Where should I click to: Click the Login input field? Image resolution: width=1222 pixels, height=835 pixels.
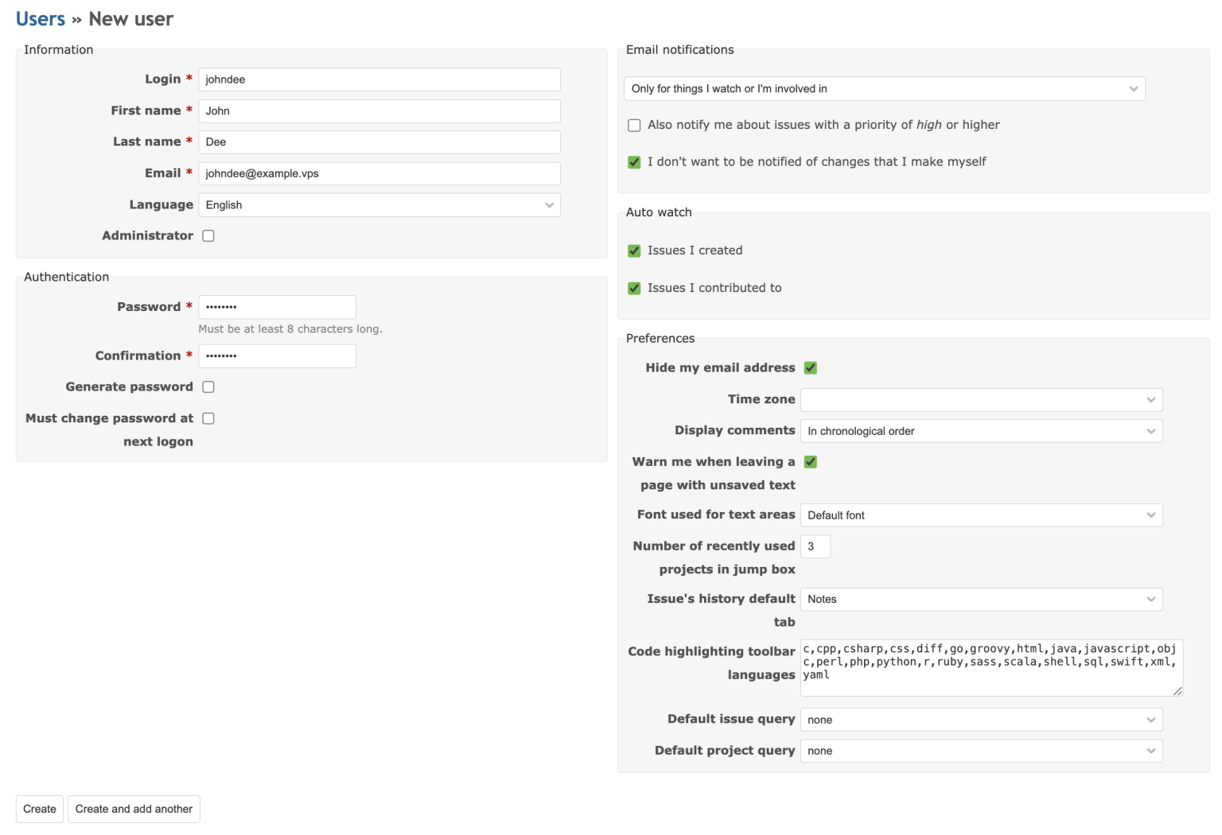click(379, 80)
